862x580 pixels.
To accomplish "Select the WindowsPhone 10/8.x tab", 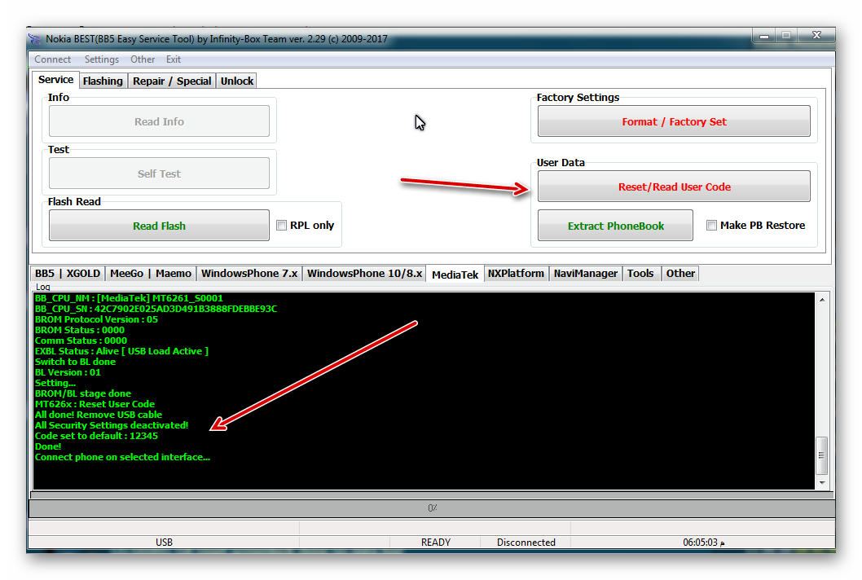I will [364, 273].
